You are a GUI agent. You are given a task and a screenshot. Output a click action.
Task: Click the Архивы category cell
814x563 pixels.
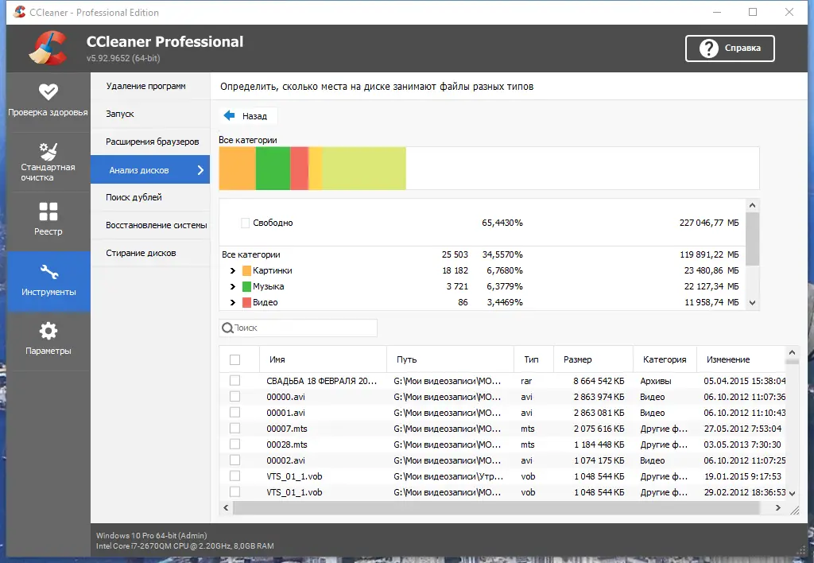coord(656,381)
